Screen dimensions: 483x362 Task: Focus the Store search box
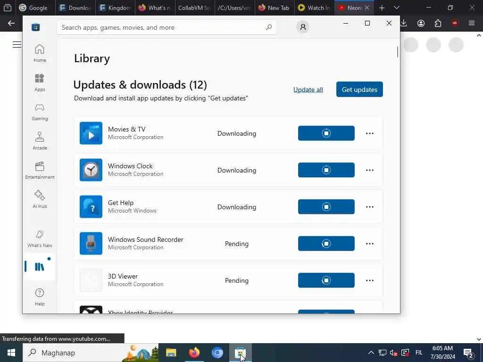(167, 27)
